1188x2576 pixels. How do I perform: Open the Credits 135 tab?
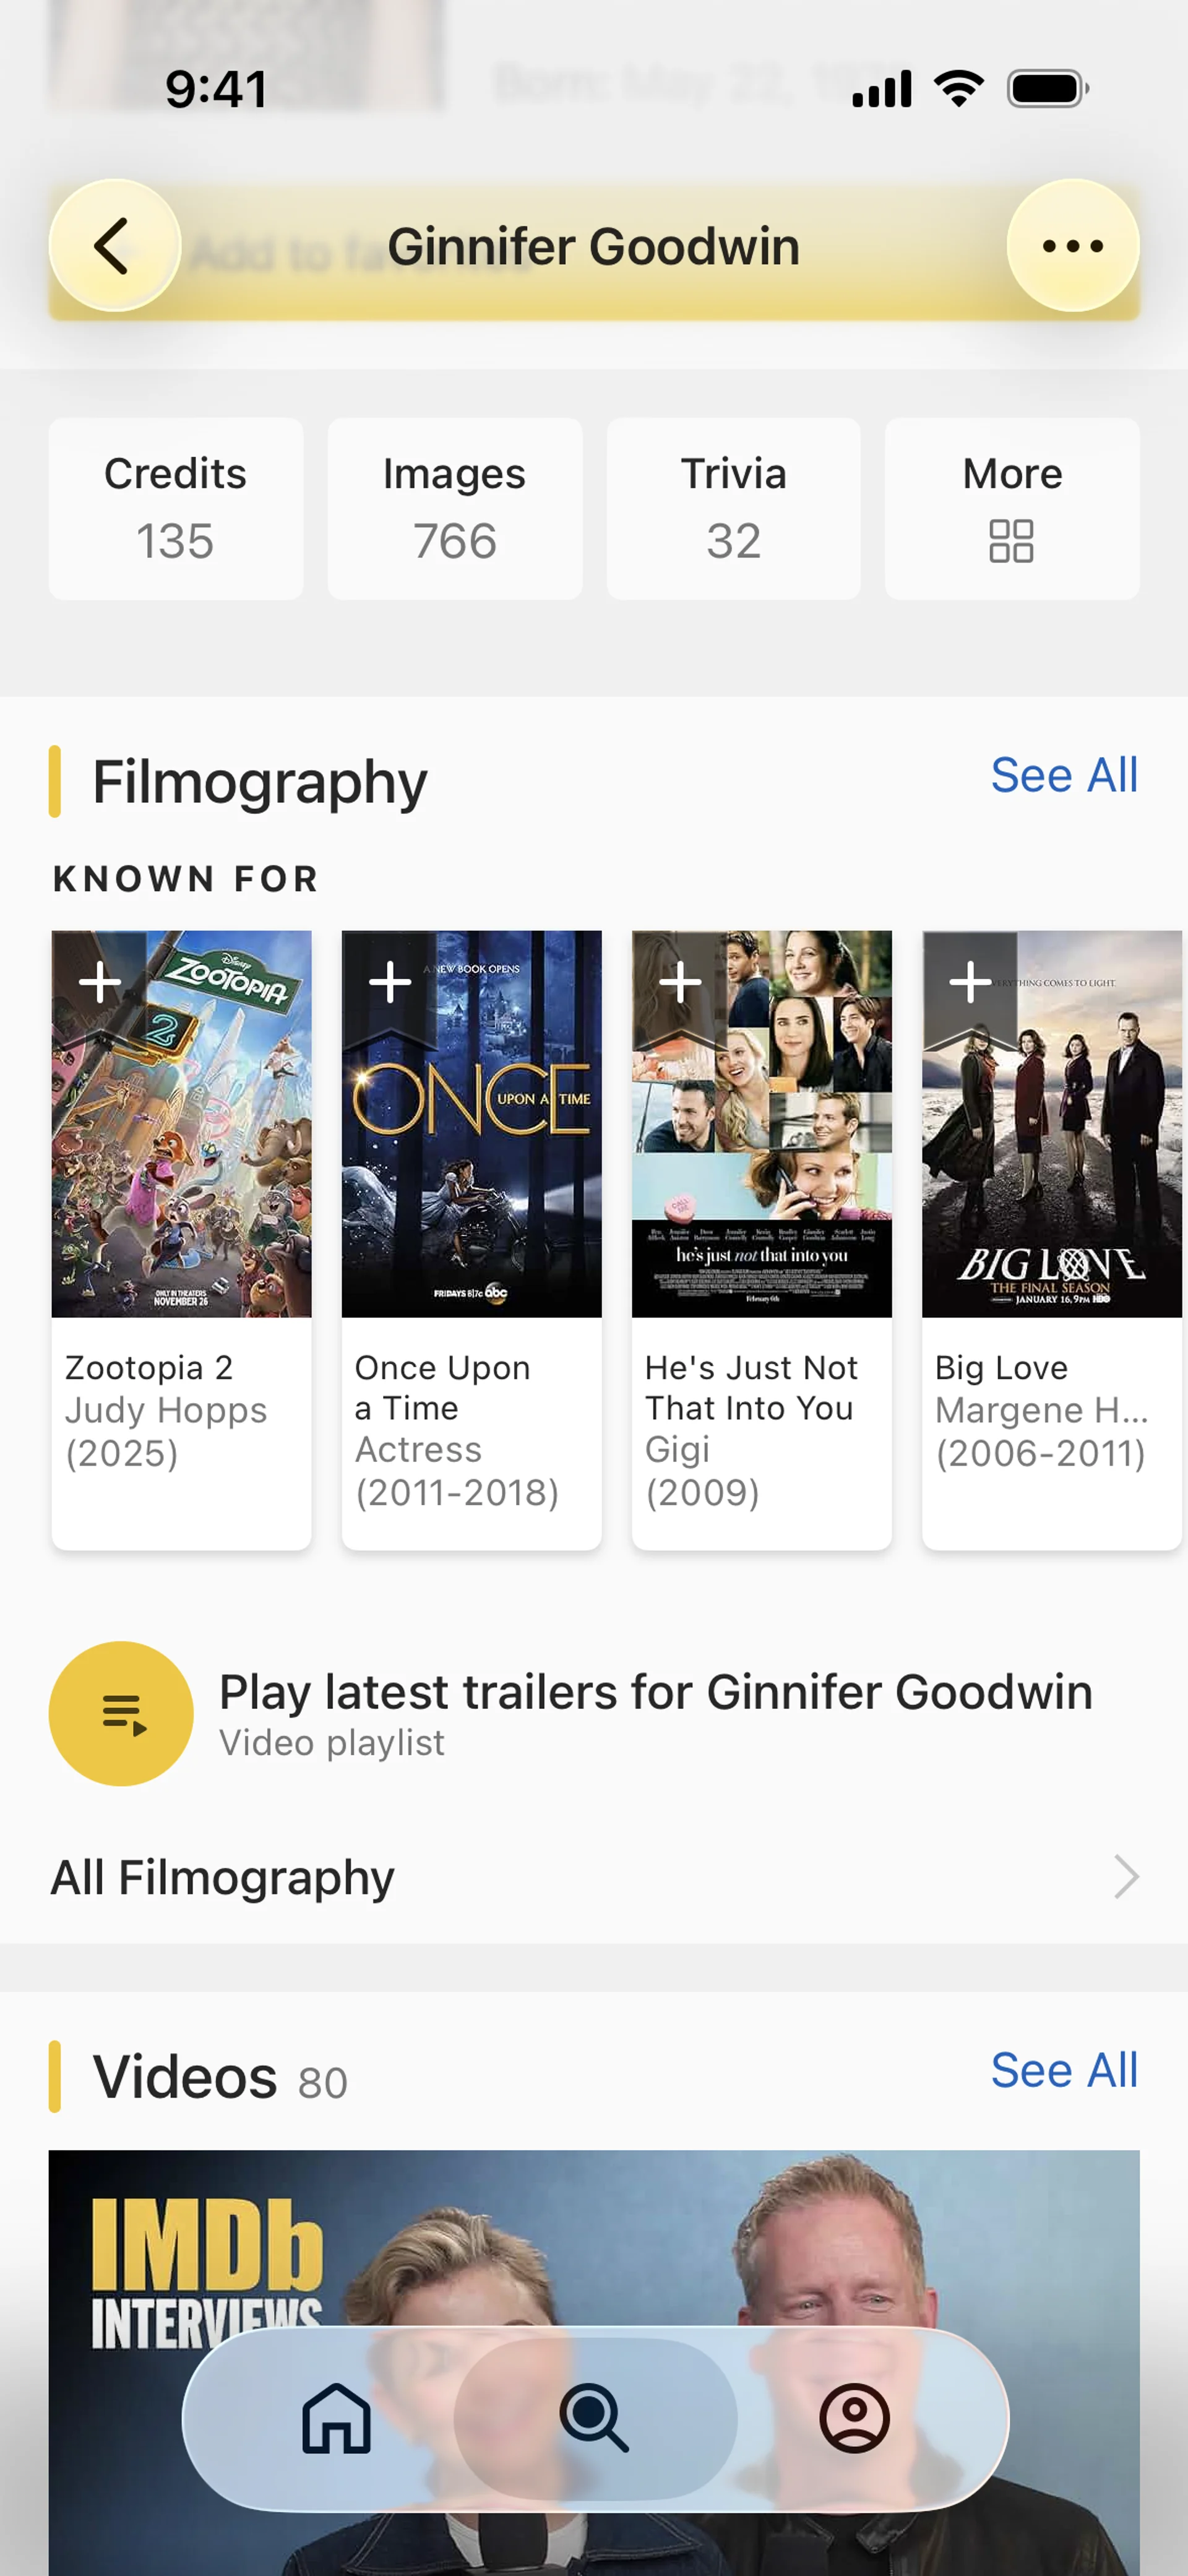point(176,509)
